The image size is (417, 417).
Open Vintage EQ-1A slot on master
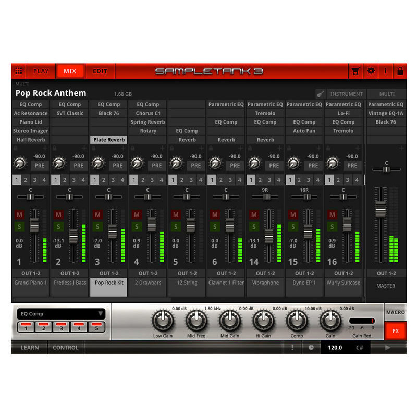tap(386, 113)
